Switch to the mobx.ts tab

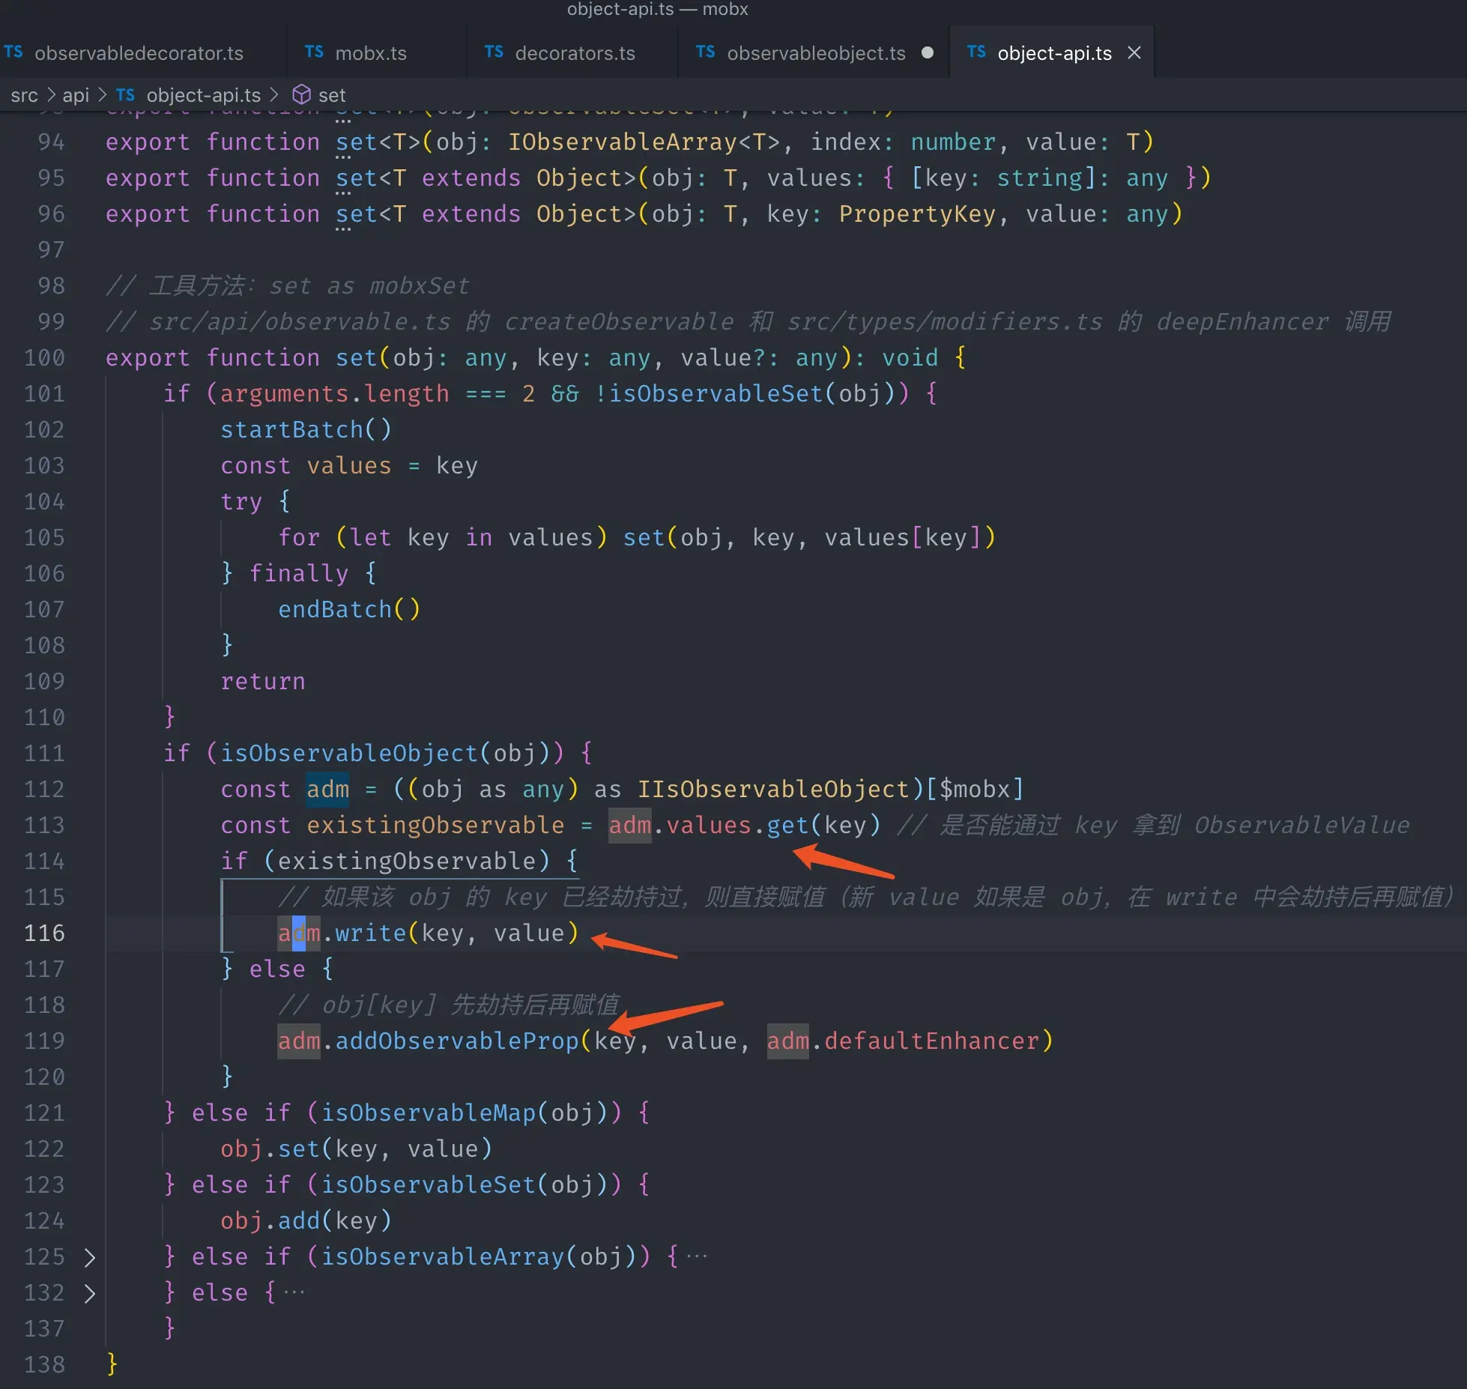(371, 52)
